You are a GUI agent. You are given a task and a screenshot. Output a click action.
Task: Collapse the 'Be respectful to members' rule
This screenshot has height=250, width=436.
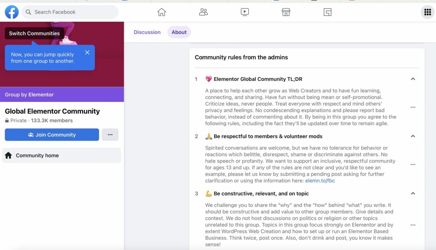[x=413, y=136]
